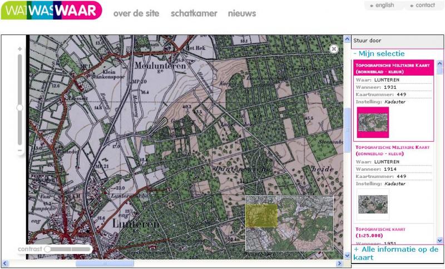Zoom in with the plus icon
Image resolution: width=445 pixels, height=269 pixels.
pyautogui.click(x=19, y=49)
